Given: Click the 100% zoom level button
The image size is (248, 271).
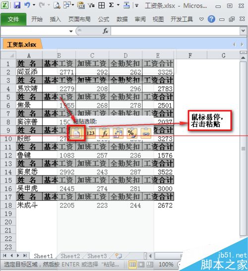Looking at the screenshot, I should click(166, 264).
